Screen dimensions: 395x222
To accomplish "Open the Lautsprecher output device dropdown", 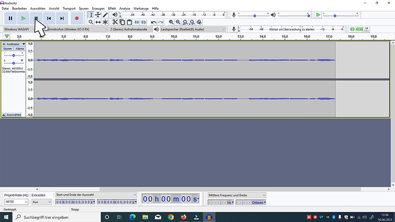I will point(193,29).
